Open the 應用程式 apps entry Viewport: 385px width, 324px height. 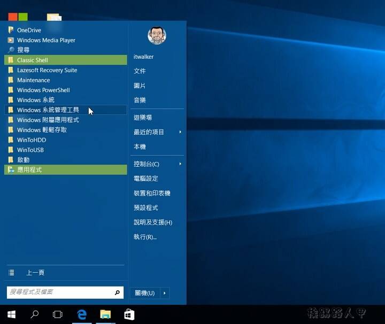(66, 170)
